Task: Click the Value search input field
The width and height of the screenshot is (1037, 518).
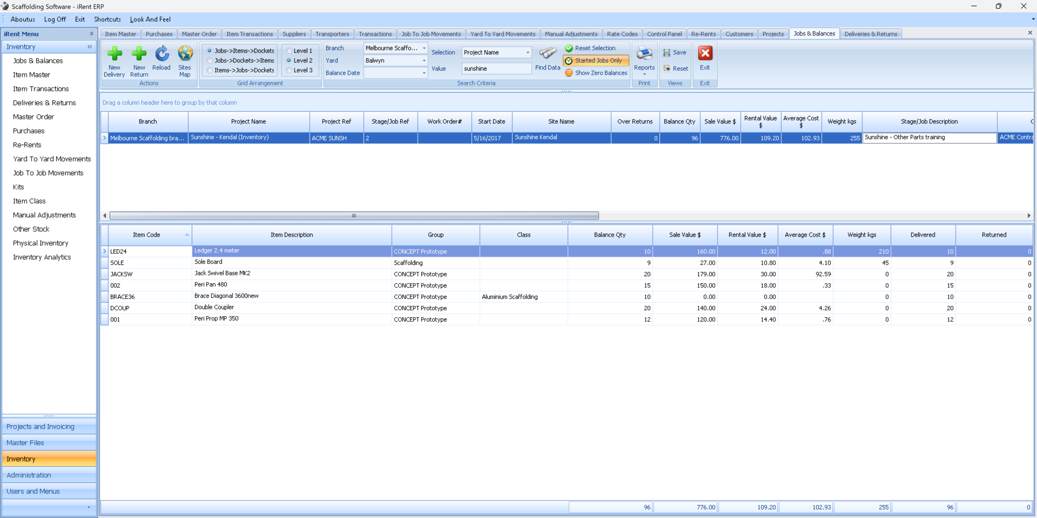Action: [496, 69]
